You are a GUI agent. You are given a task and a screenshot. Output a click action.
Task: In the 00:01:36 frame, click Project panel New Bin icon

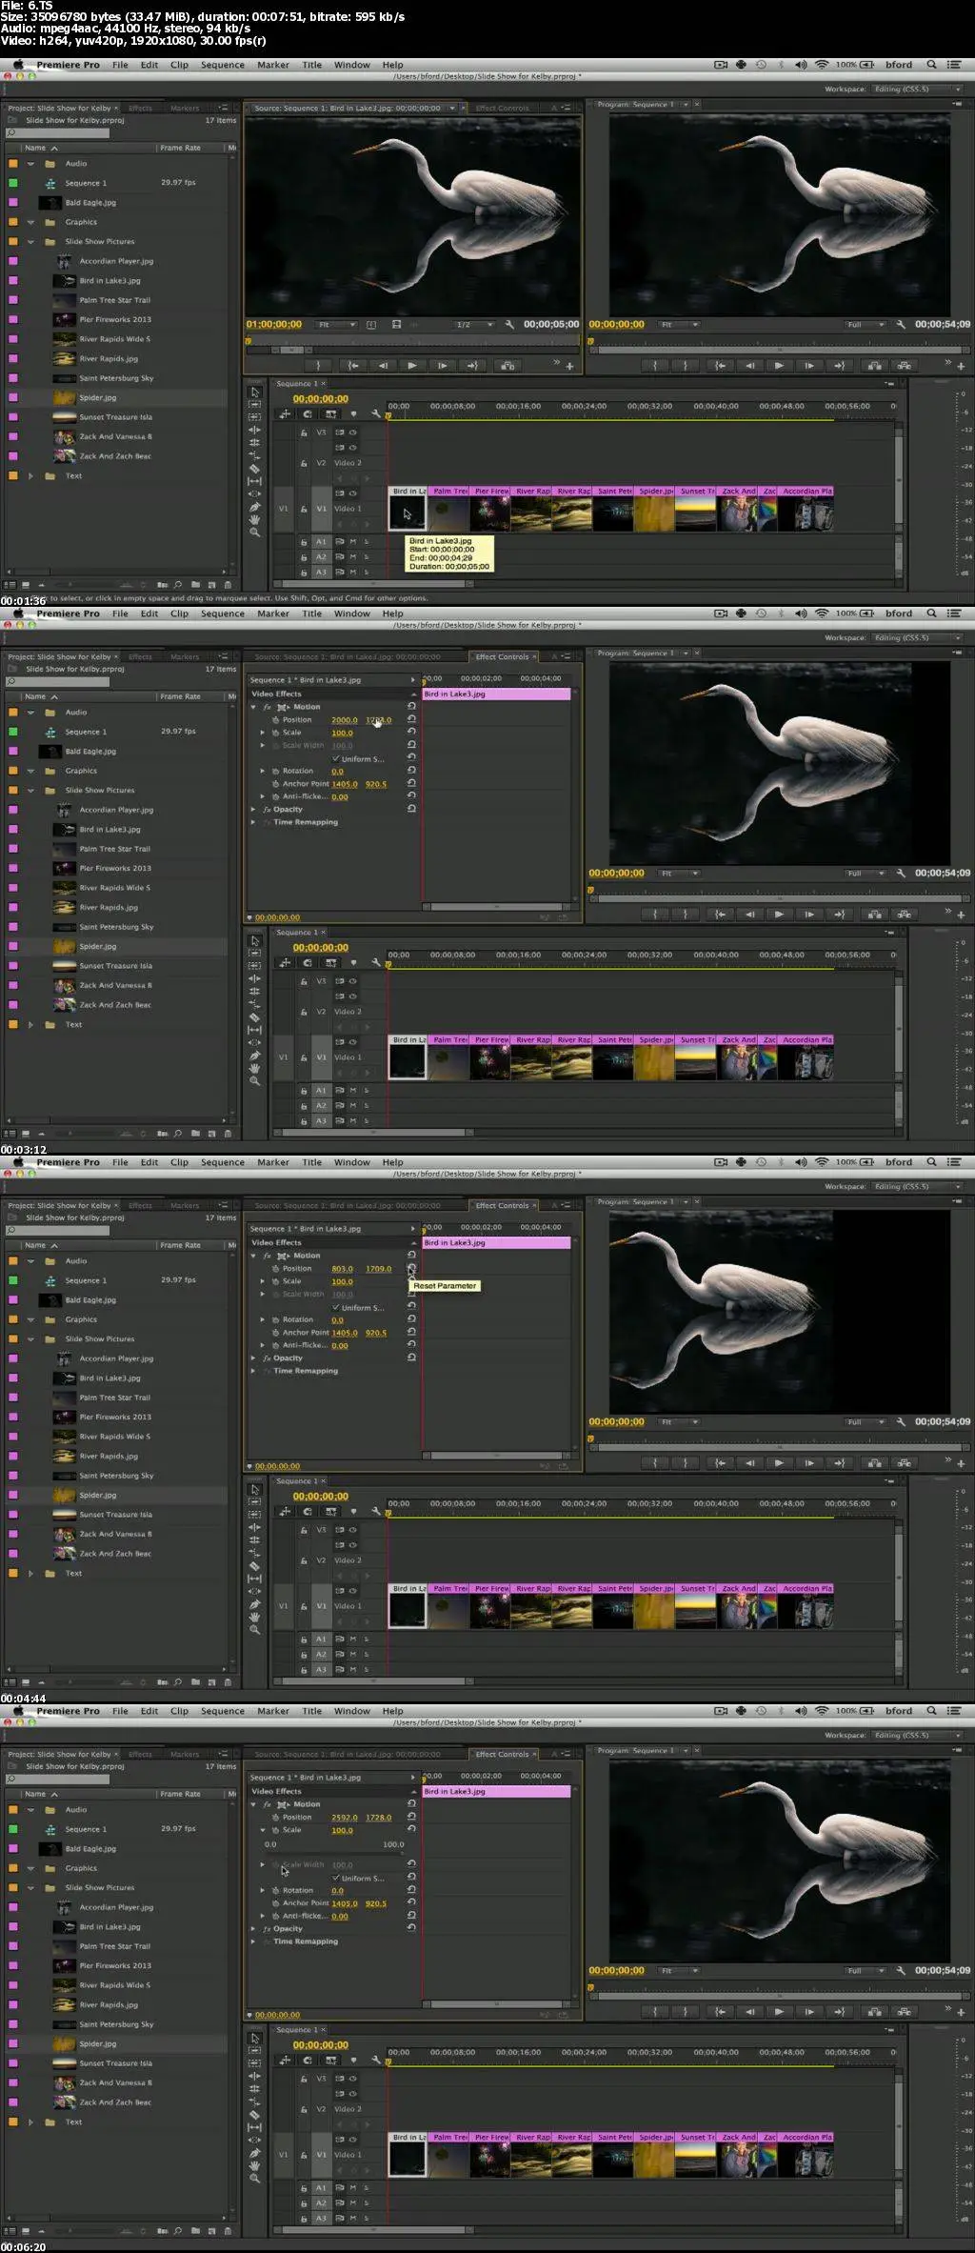[196, 584]
